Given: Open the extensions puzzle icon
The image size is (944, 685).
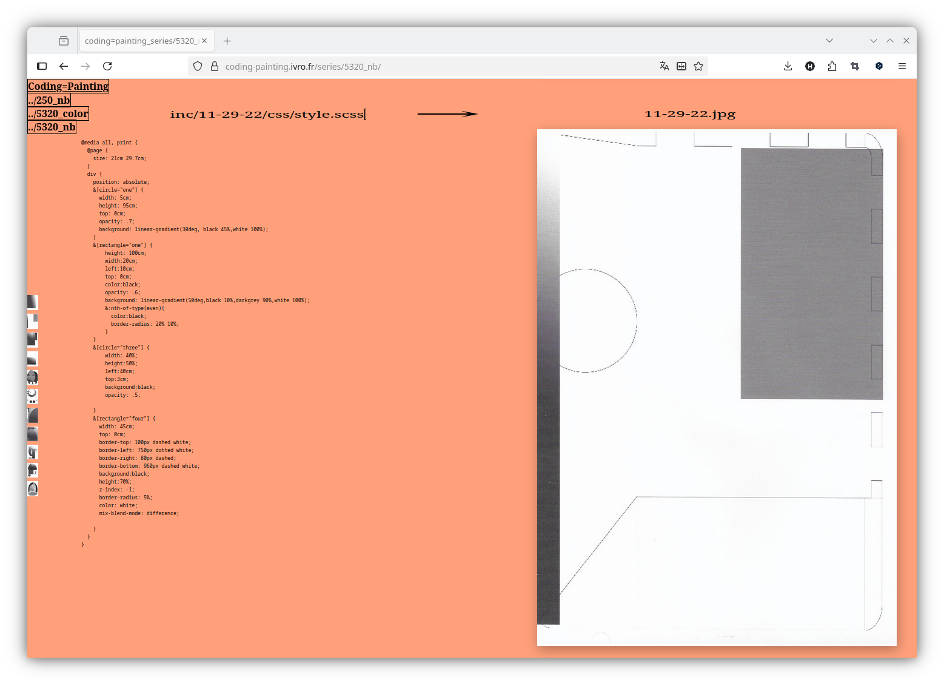Looking at the screenshot, I should 832,66.
